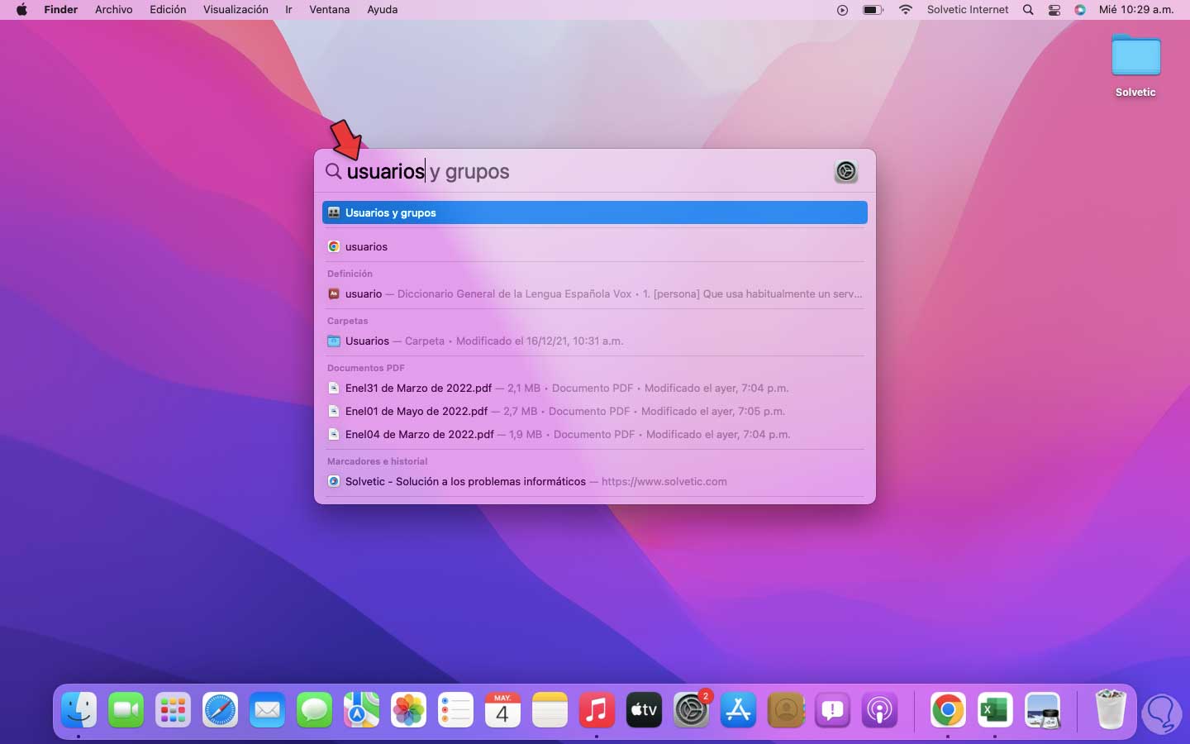Image resolution: width=1190 pixels, height=744 pixels.
Task: Open Messages from the Dock
Action: (315, 709)
